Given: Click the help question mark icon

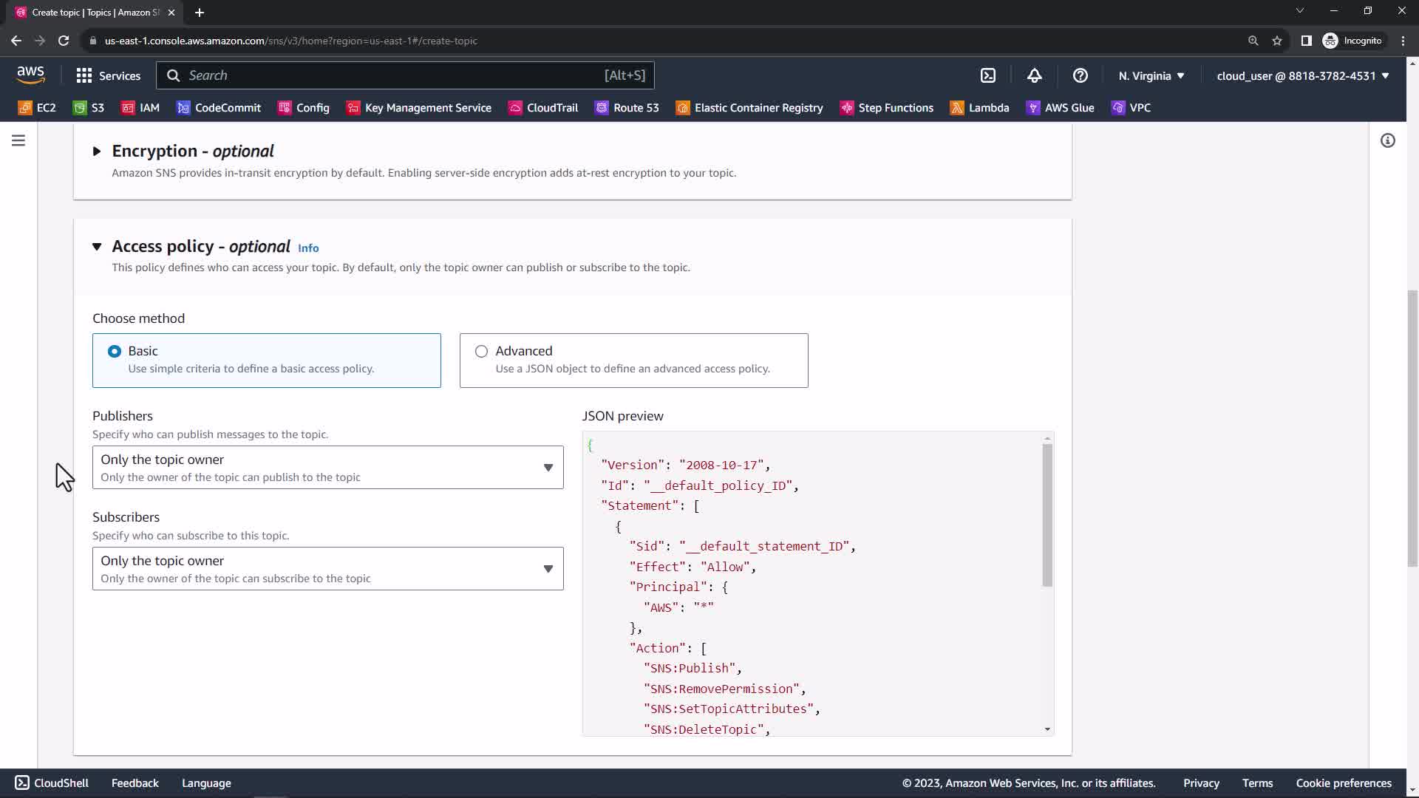Looking at the screenshot, I should pyautogui.click(x=1080, y=75).
